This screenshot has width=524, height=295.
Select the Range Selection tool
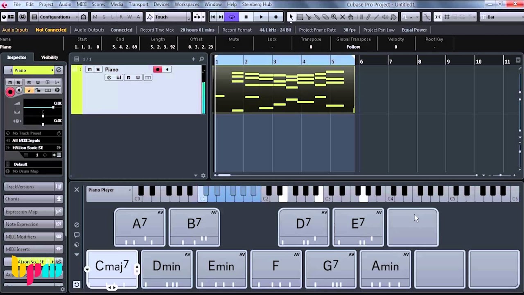point(300,17)
